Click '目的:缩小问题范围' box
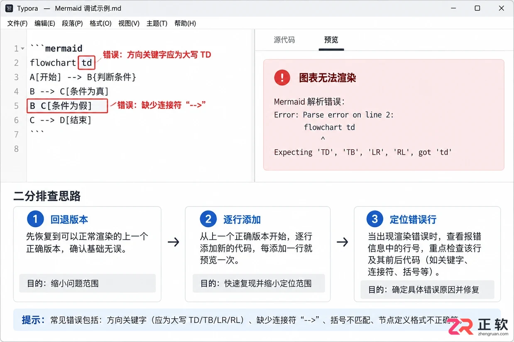This screenshot has width=514, height=342. tap(87, 283)
